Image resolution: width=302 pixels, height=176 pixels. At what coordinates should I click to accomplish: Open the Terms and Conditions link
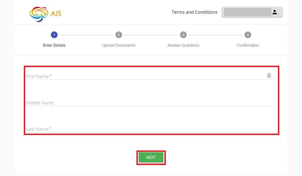(x=194, y=12)
